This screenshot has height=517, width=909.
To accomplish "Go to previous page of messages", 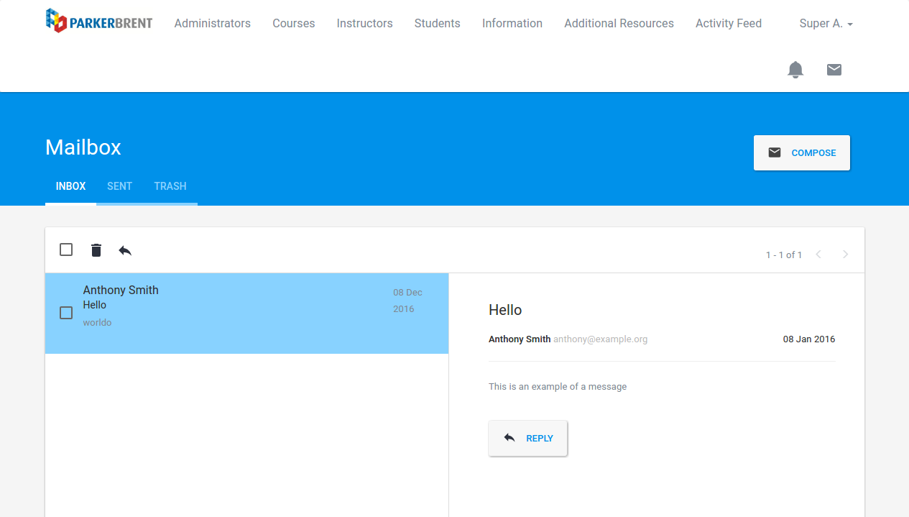I will (x=818, y=255).
